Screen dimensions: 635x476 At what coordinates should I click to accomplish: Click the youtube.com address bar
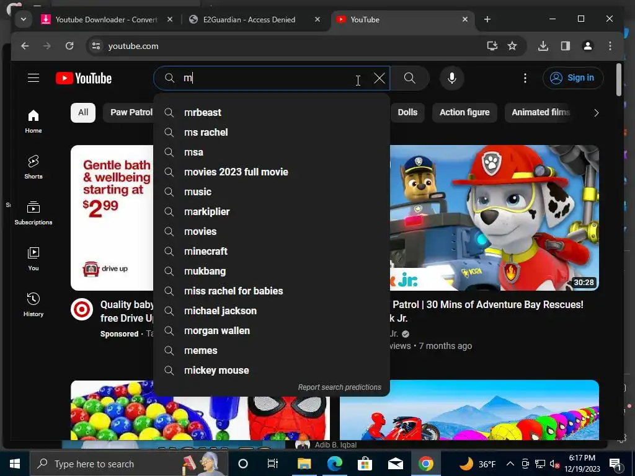[283, 46]
